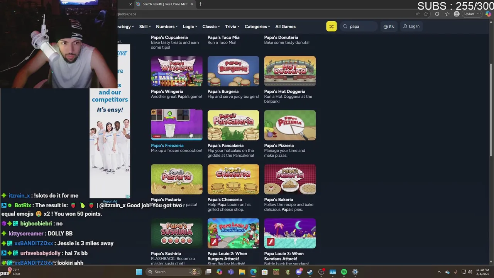This screenshot has height=278, width=494.
Task: Click the browser extensions puzzle icon
Action: (437, 14)
